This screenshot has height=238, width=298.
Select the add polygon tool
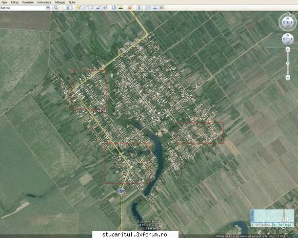point(85,8)
